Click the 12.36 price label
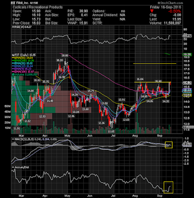Screen dimensions: 194x198 coord(101,123)
